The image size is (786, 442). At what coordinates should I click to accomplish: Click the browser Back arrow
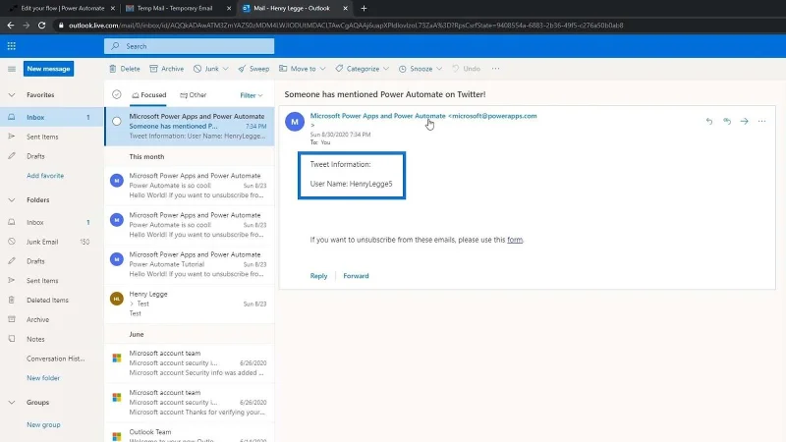pyautogui.click(x=11, y=26)
